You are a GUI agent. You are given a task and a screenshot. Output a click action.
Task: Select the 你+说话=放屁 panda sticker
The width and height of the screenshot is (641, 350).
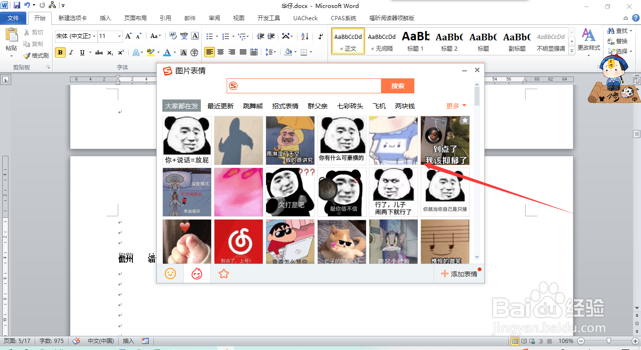[187, 141]
